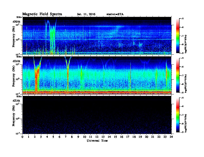
Task: Click hour 10 on the Universal Time axis
Action: coord(84,137)
